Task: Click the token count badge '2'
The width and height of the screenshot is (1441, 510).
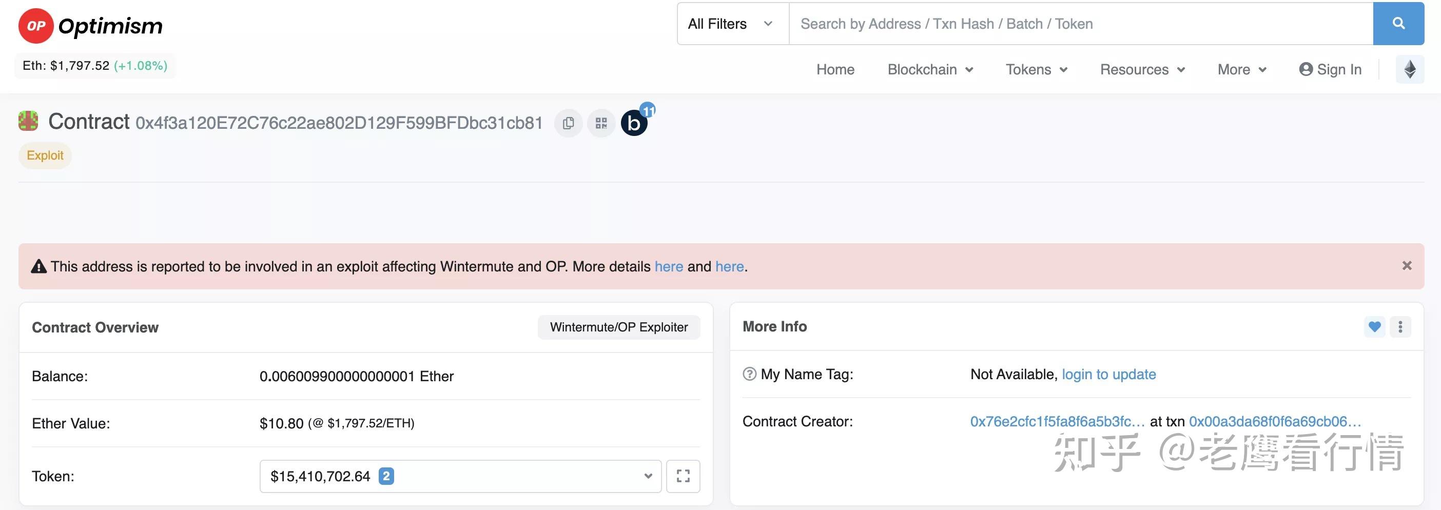Action: point(386,476)
